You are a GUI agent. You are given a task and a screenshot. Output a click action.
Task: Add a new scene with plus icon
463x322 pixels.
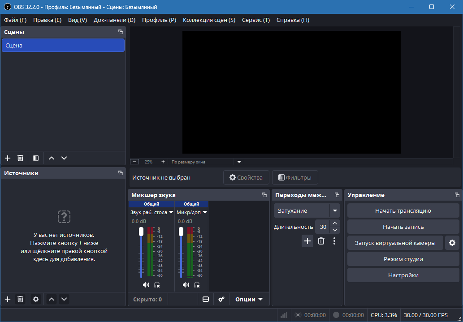coord(8,158)
